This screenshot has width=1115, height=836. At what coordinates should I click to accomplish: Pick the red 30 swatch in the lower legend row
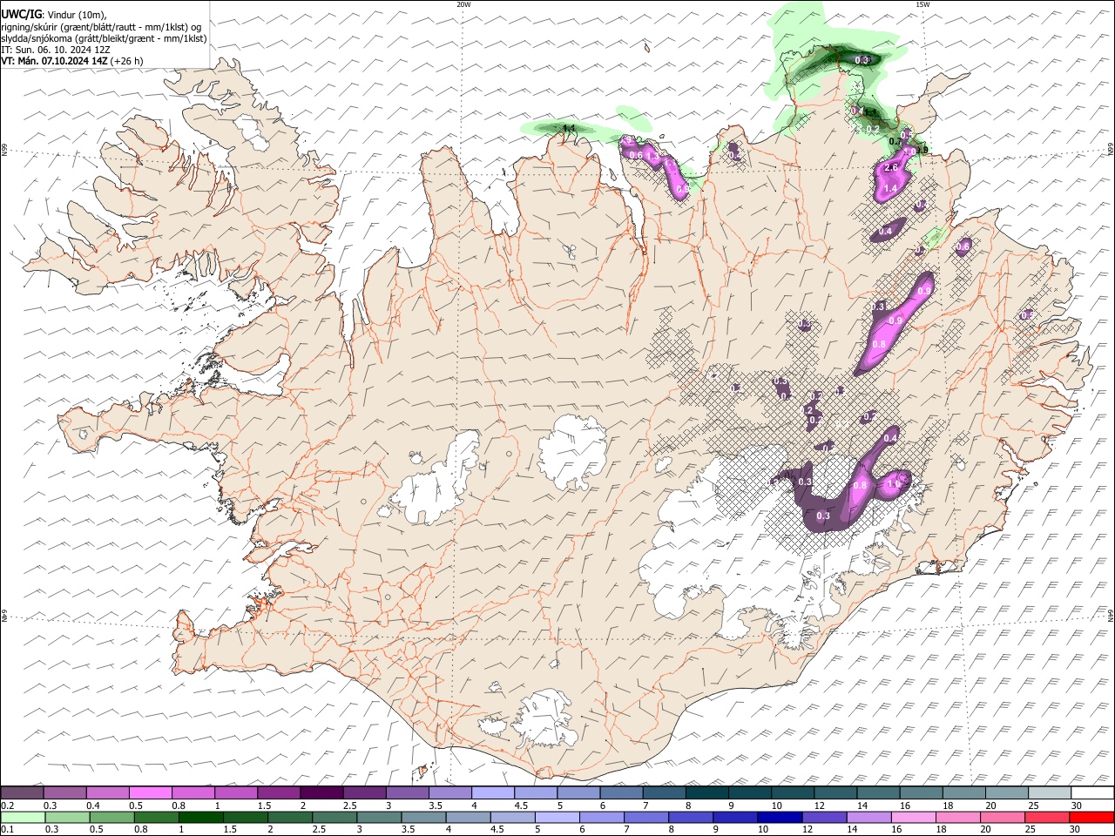1092,817
